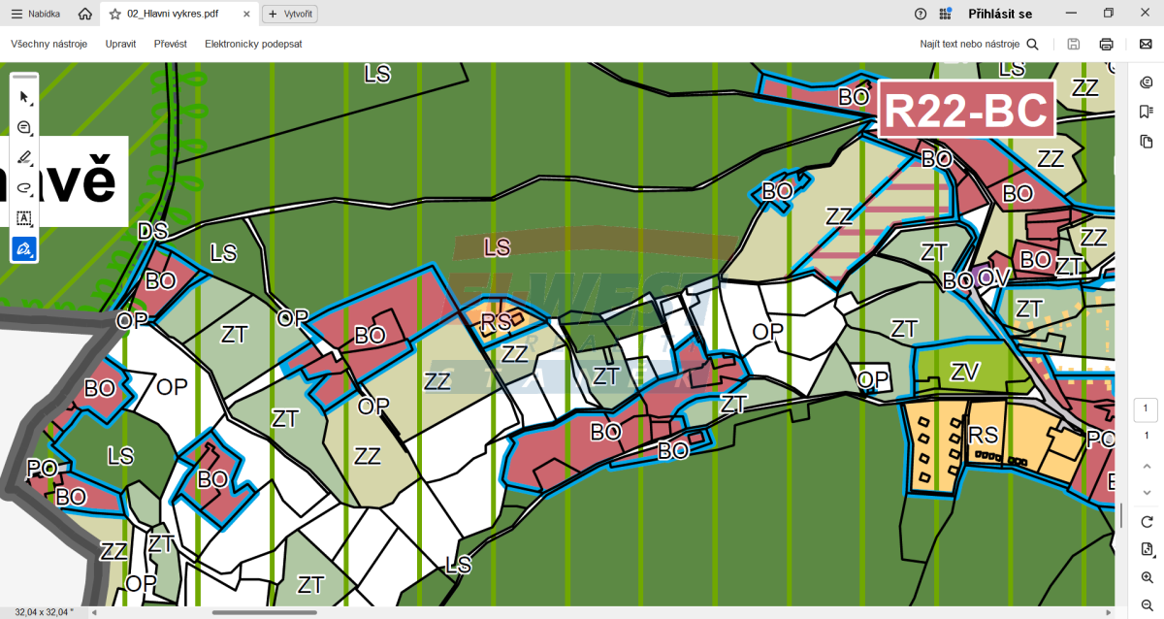Click the fill and sign pen tool
This screenshot has width=1164, height=619.
[x=24, y=249]
